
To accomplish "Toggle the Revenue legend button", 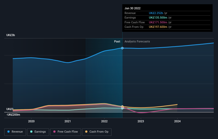I will click(15, 132).
